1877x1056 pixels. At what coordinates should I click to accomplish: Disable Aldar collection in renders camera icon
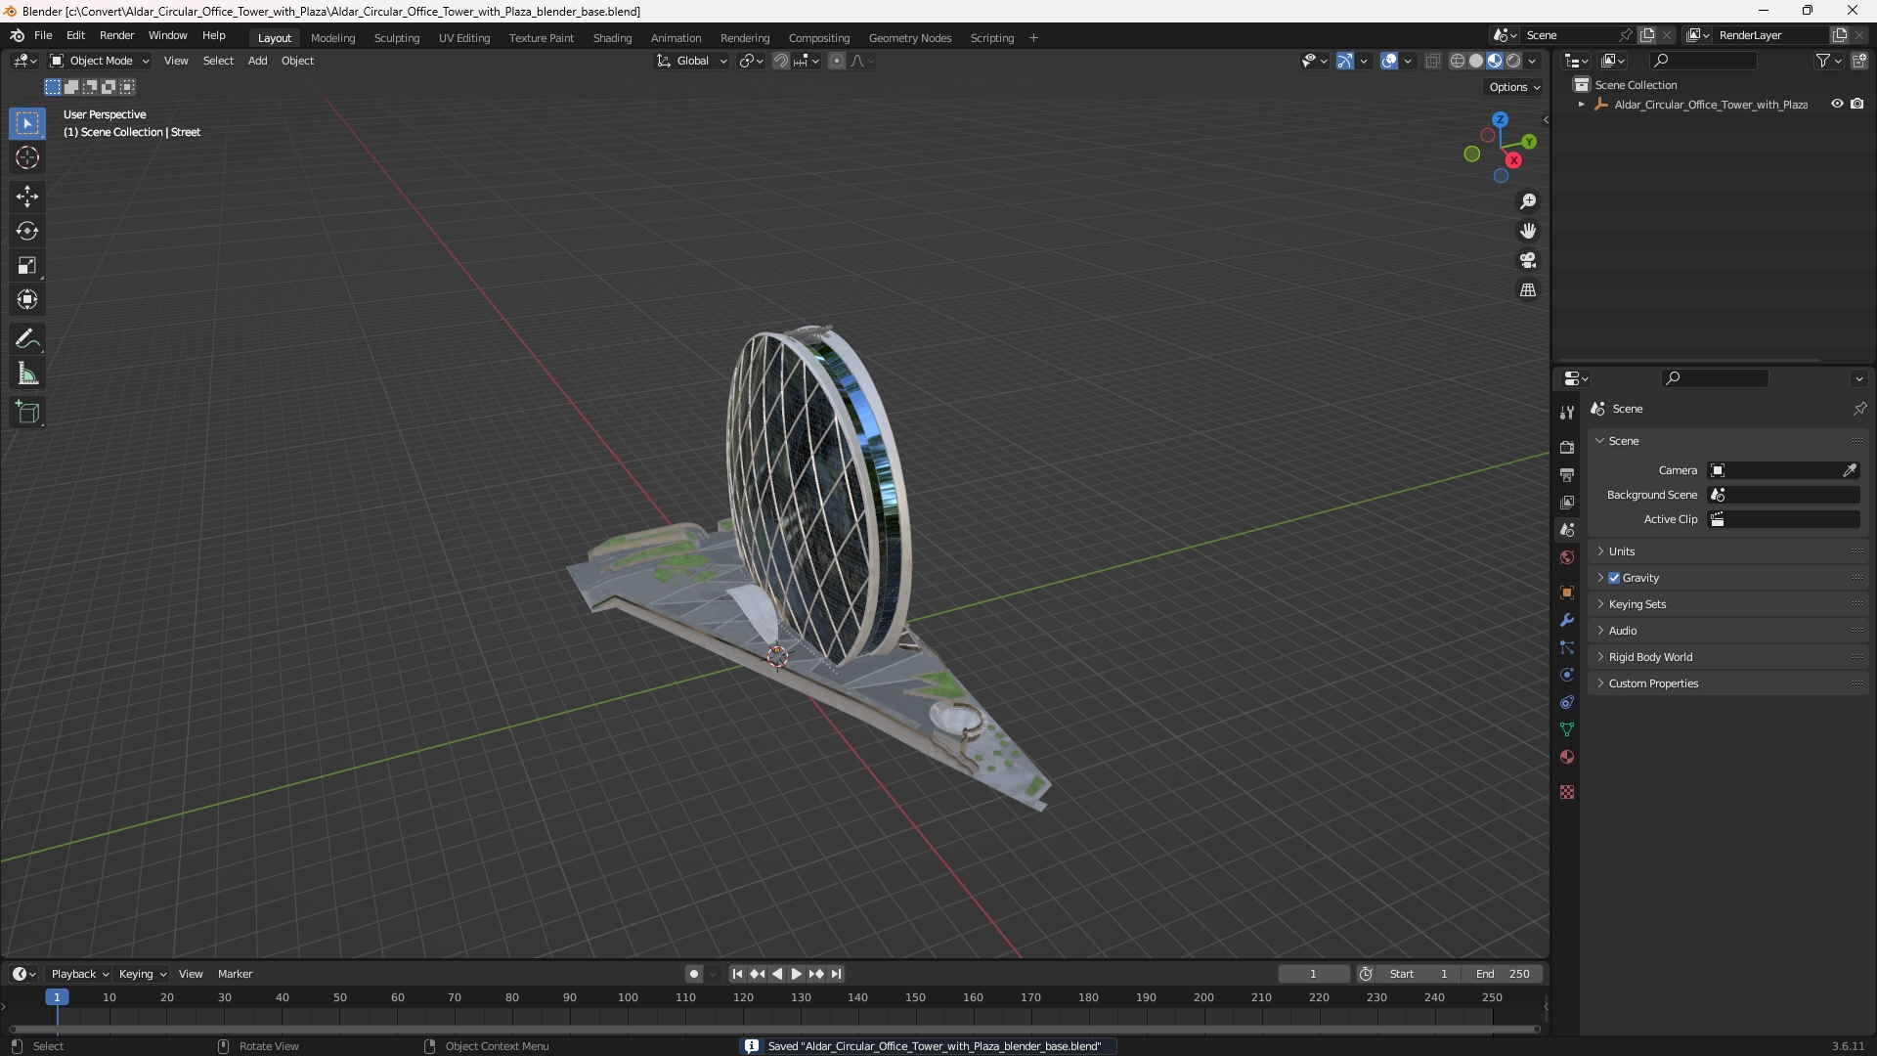click(1857, 104)
